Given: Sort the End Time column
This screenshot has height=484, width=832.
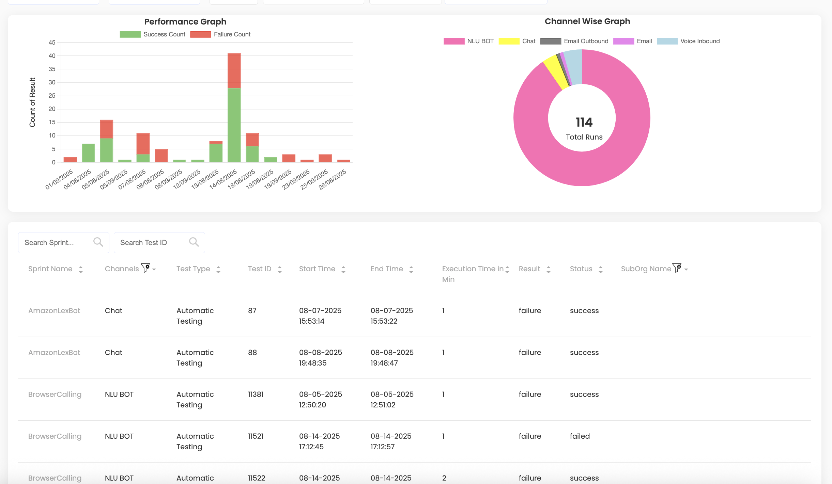Looking at the screenshot, I should (x=411, y=270).
